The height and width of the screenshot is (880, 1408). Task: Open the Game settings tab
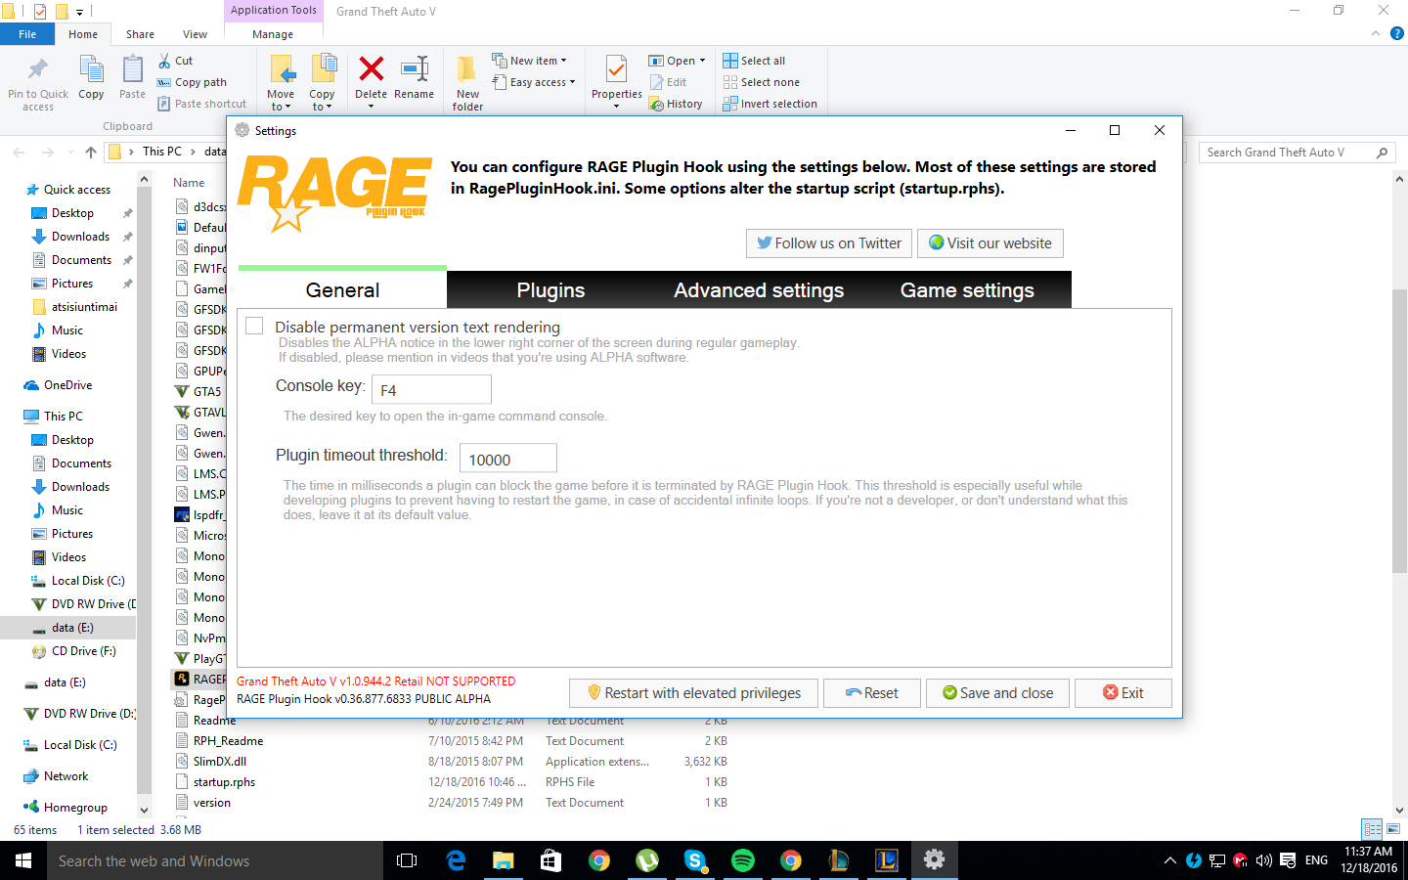(x=967, y=290)
